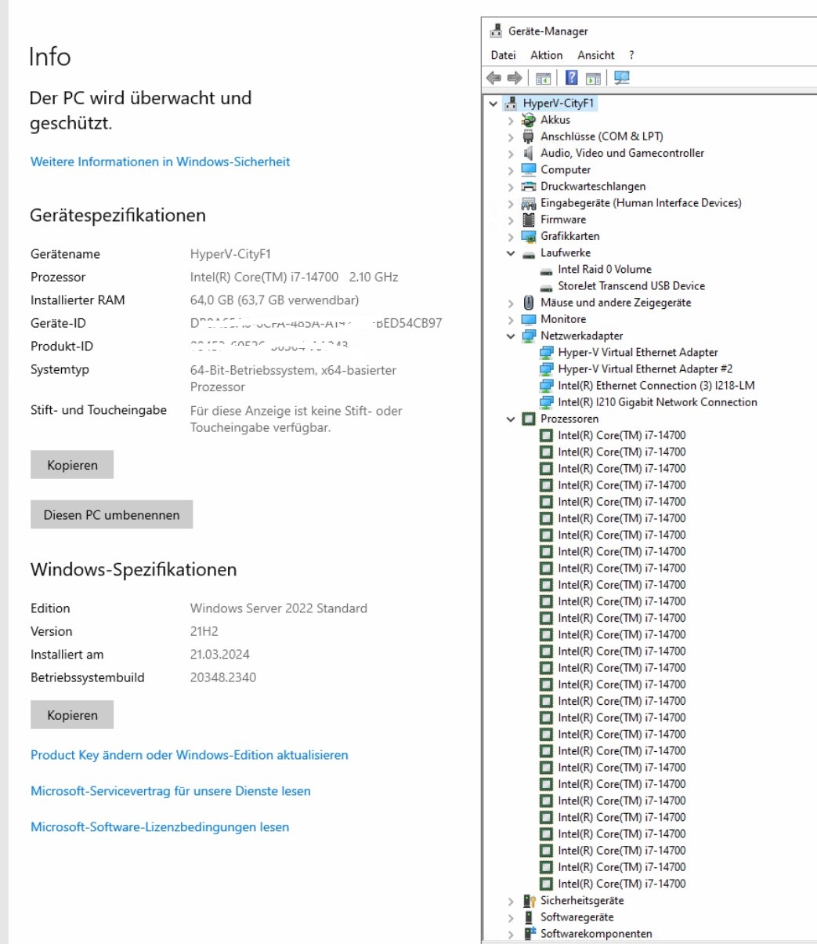Click the Gerätename value HyperV-CityF1 in Info
Screen dimensions: 817x944
pos(230,254)
